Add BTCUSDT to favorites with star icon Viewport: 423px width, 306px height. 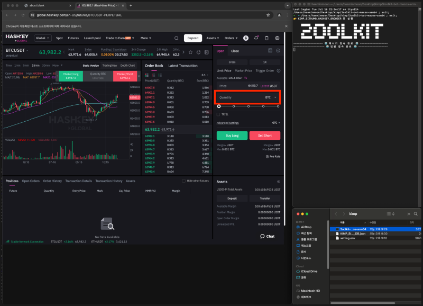click(x=191, y=52)
